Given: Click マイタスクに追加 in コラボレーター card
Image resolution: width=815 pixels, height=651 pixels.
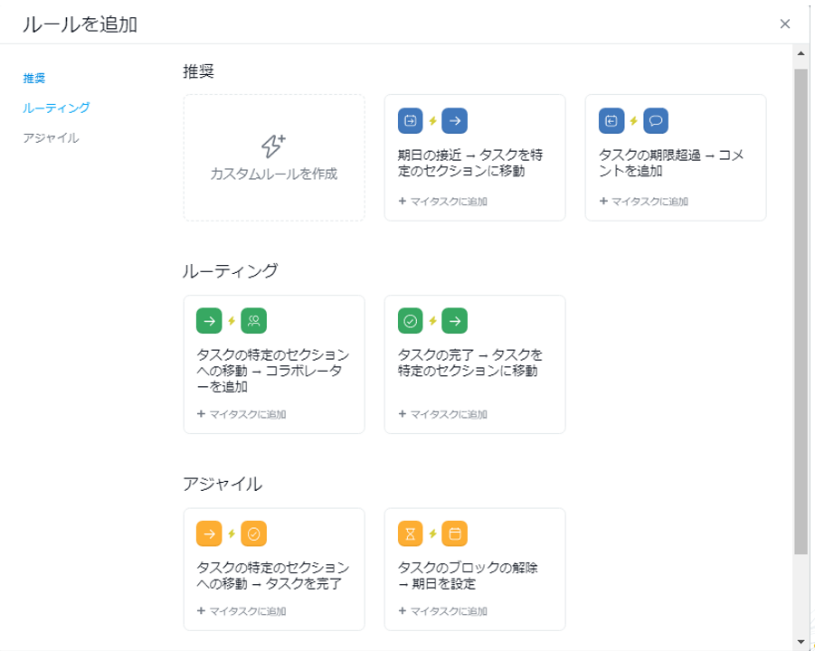Looking at the screenshot, I should click(242, 414).
